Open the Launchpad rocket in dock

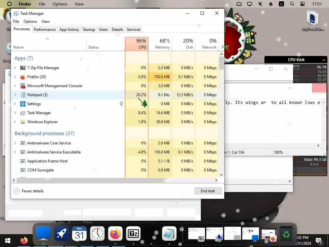tap(61, 233)
